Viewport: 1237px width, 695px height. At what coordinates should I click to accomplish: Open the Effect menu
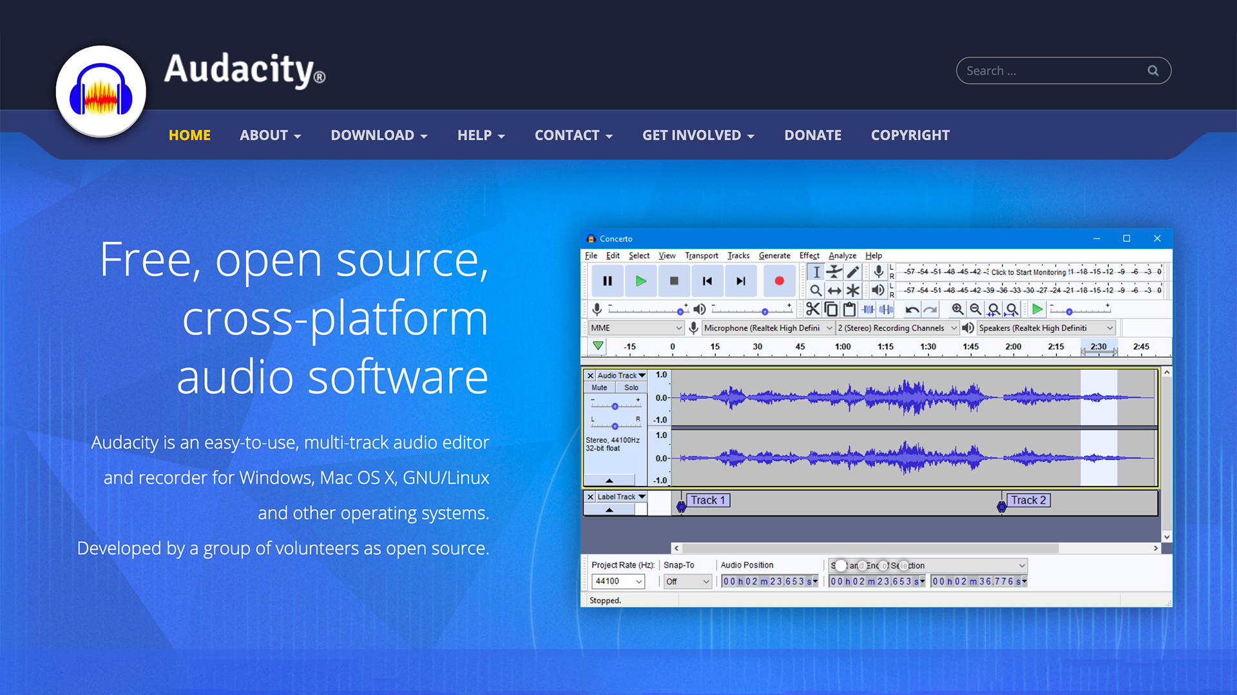click(809, 255)
